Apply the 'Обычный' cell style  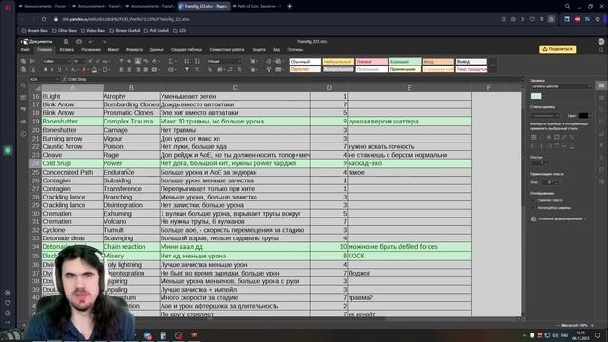pos(305,61)
